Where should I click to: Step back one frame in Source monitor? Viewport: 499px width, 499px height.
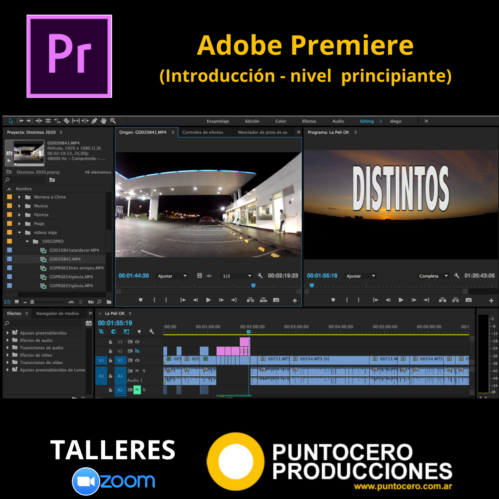[x=195, y=300]
